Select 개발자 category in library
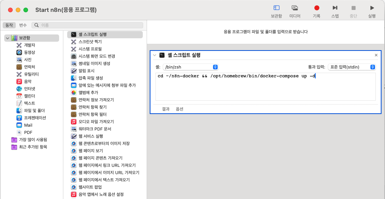385x199 pixels. (x=30, y=45)
